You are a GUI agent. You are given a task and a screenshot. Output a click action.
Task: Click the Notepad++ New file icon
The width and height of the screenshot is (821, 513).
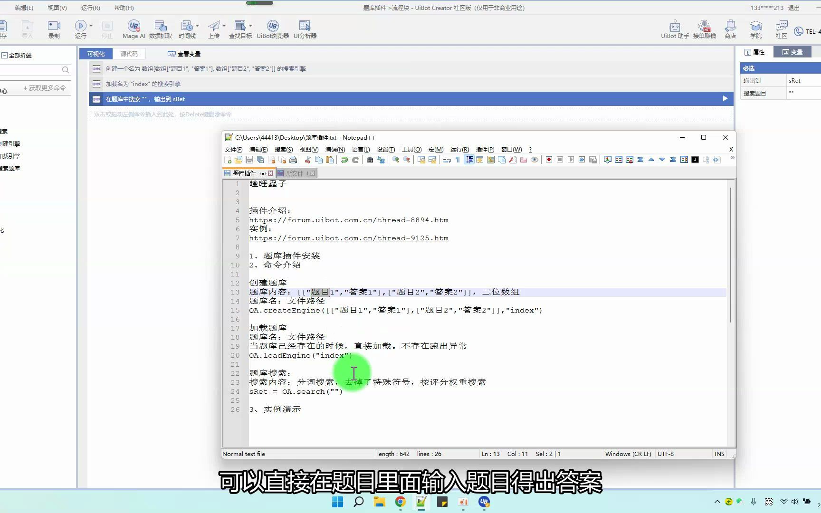228,160
